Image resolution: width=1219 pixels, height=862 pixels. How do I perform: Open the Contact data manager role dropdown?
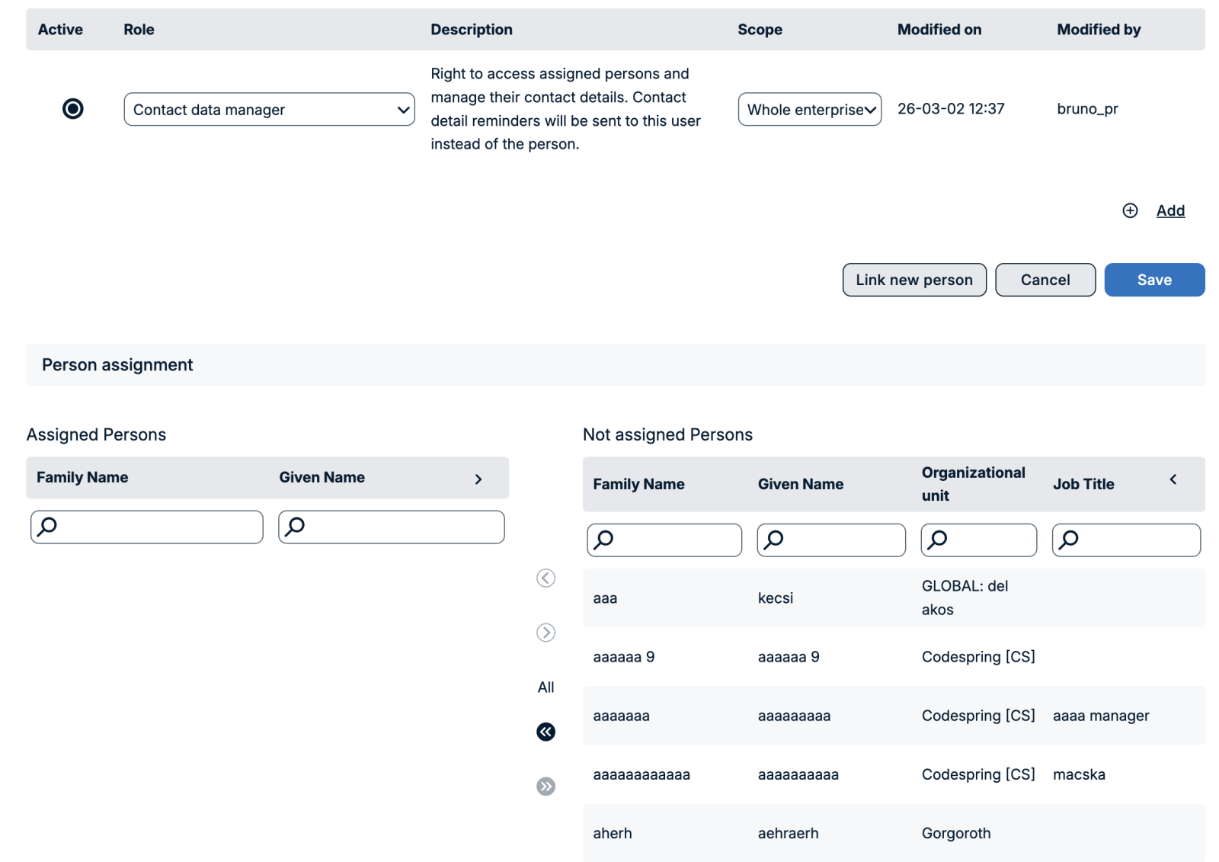pyautogui.click(x=269, y=110)
